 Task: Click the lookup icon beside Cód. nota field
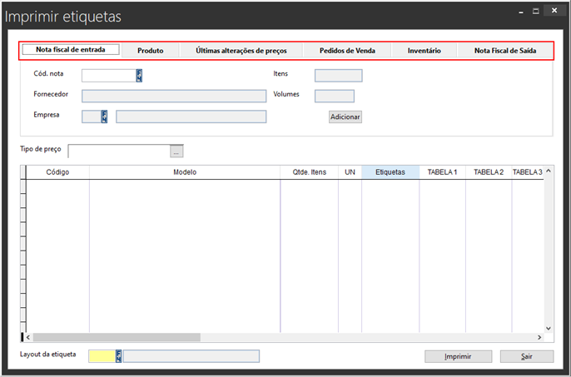139,76
